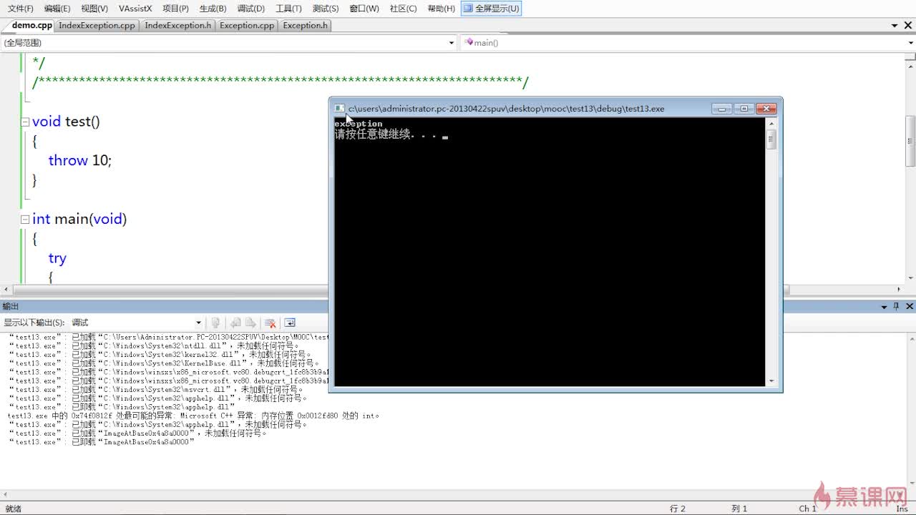Open the 窗口(W) menu
The image size is (916, 515).
click(364, 9)
